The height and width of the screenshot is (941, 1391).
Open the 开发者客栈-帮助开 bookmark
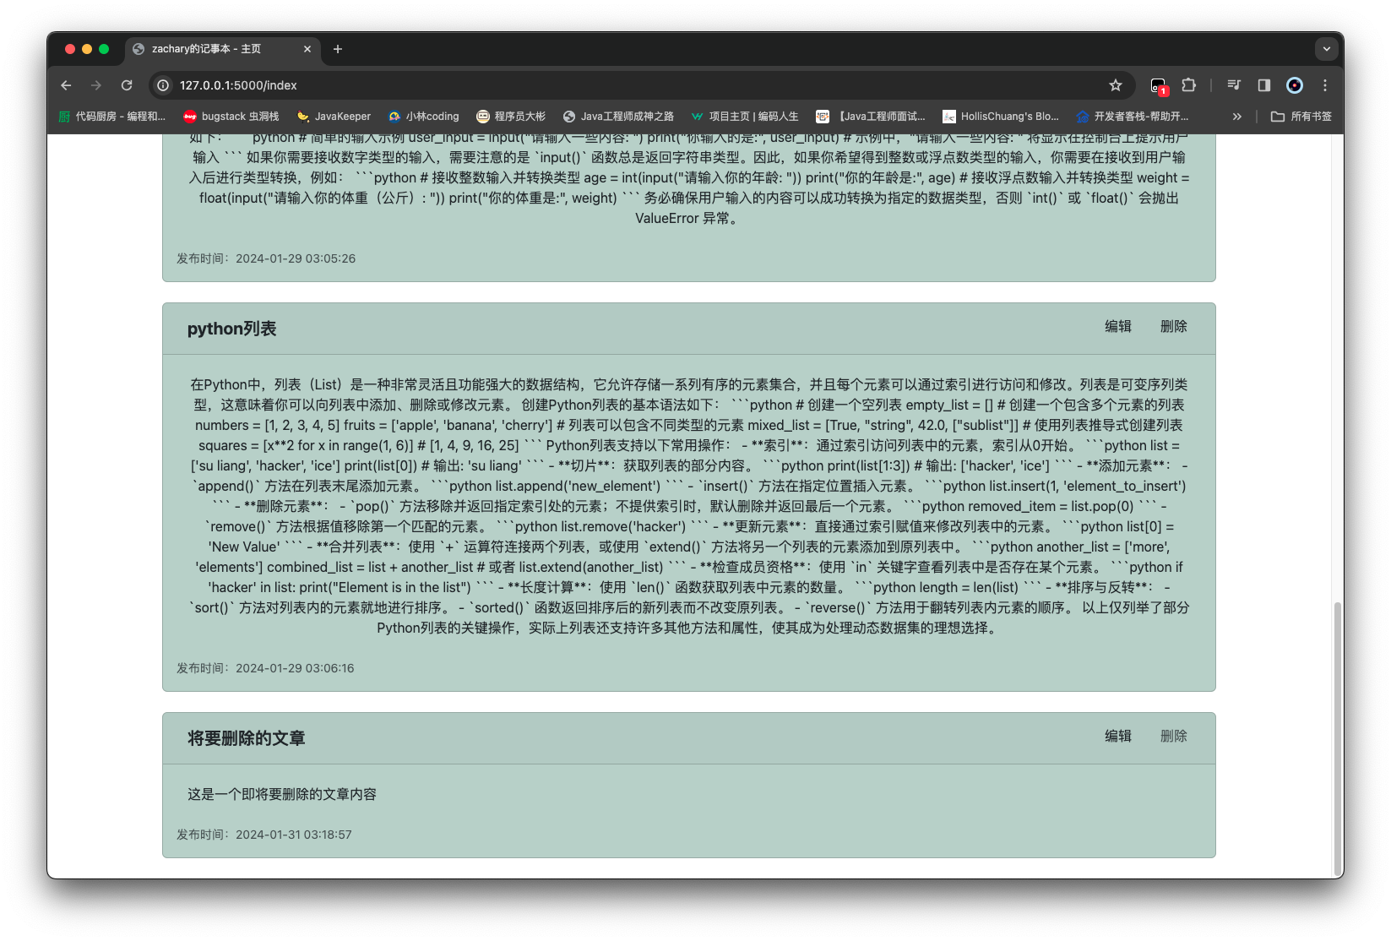(x=1133, y=117)
